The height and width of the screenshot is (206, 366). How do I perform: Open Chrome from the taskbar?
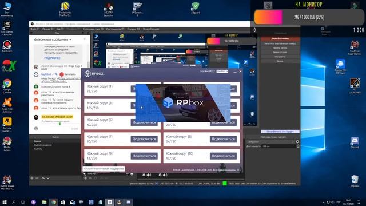pyautogui.click(x=54, y=202)
